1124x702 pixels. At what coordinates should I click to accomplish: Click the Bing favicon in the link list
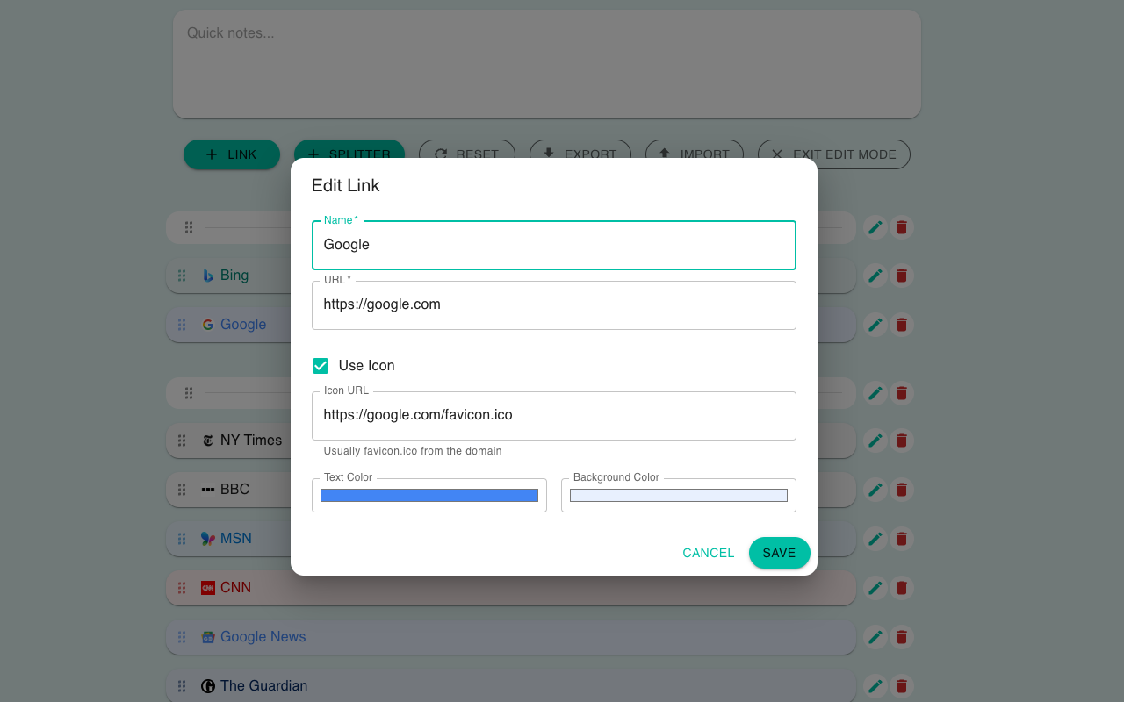pyautogui.click(x=208, y=276)
